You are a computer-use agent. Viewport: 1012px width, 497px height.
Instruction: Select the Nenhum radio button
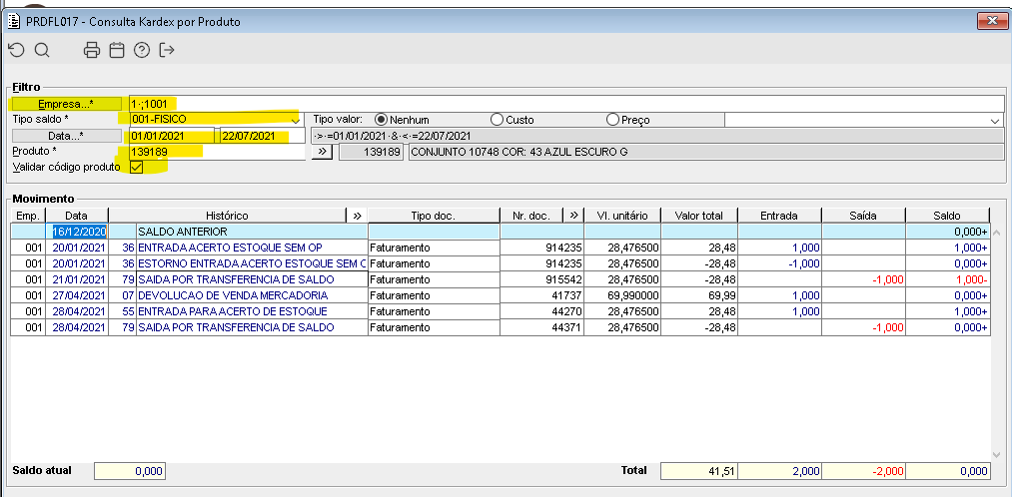tap(381, 120)
